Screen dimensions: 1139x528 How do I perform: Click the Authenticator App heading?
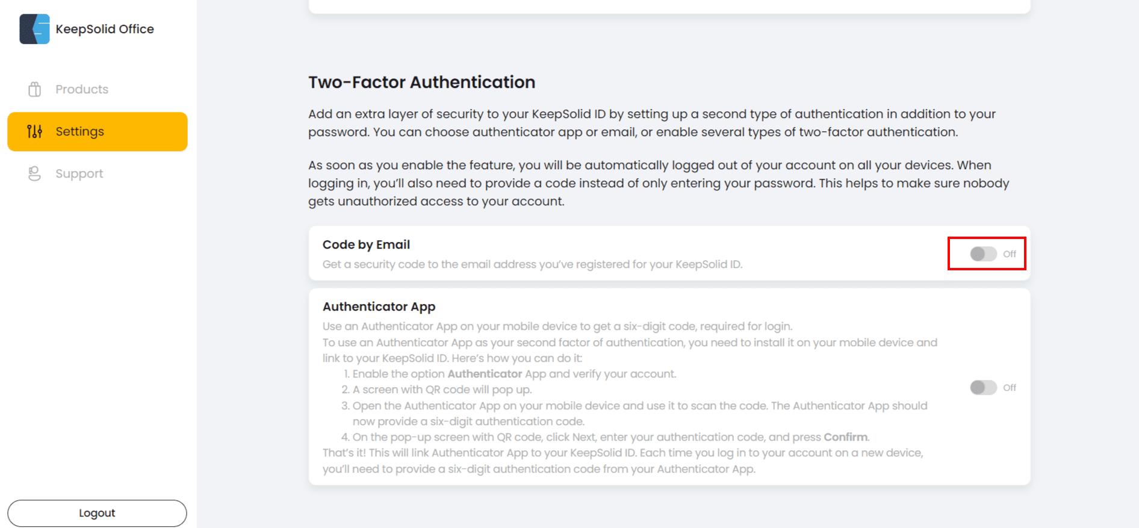pyautogui.click(x=379, y=306)
